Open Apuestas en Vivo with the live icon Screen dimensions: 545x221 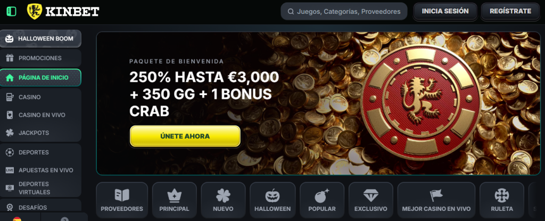(x=40, y=170)
